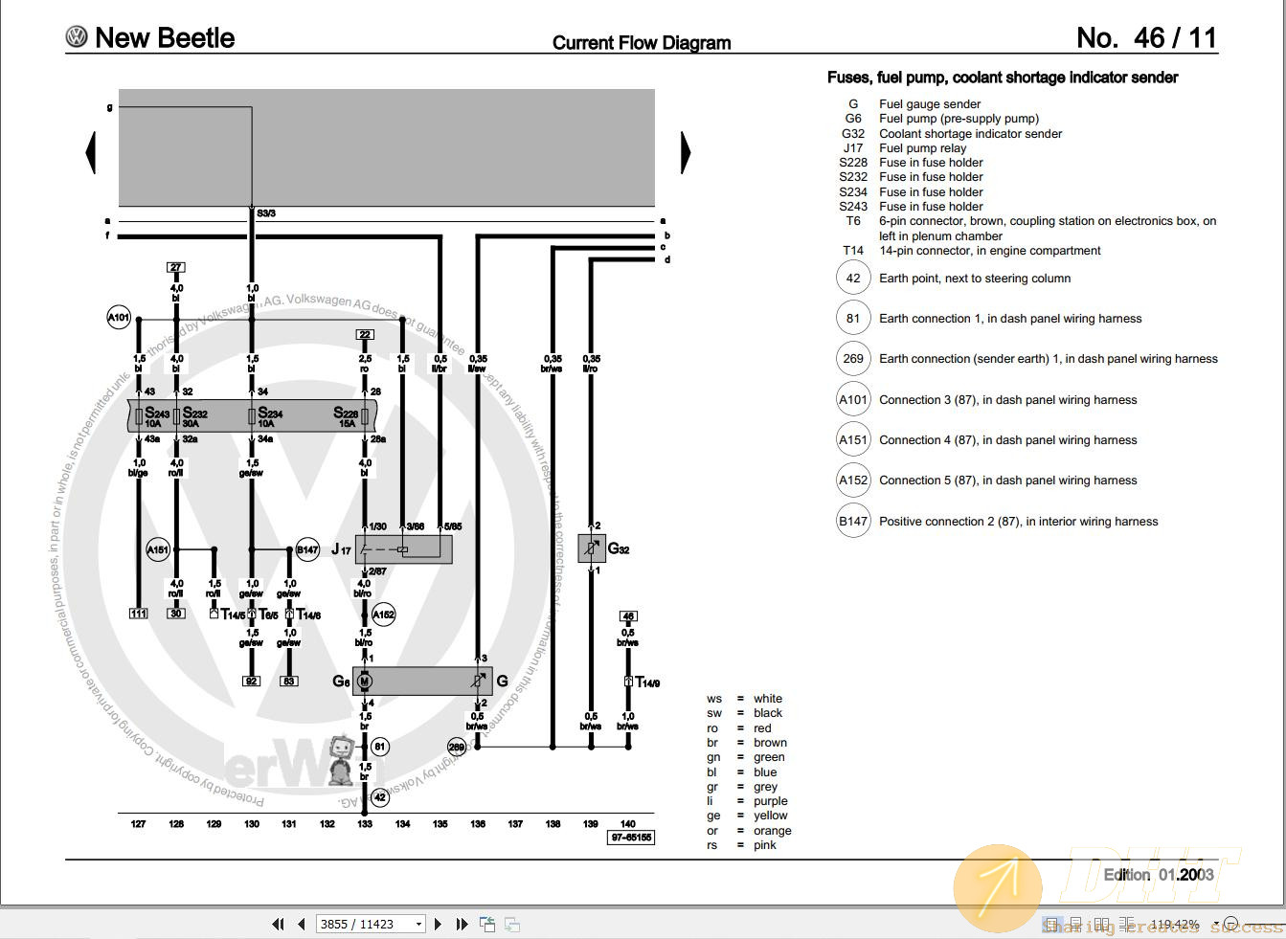The height and width of the screenshot is (939, 1286).
Task: Open the zoom level dropdown arrow
Action: (1215, 925)
